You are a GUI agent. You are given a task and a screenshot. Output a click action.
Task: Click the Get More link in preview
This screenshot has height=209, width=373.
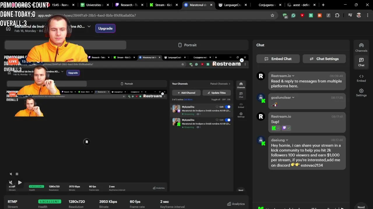tap(188, 100)
